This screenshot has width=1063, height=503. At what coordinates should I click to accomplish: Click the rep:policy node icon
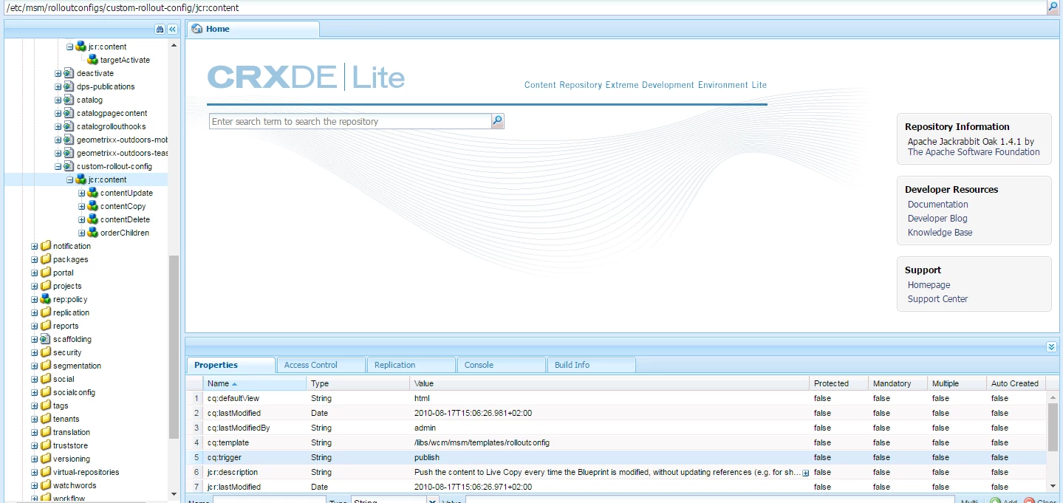coord(45,299)
